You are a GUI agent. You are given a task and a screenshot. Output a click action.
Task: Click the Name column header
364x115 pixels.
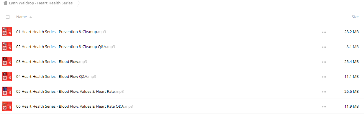point(22,17)
